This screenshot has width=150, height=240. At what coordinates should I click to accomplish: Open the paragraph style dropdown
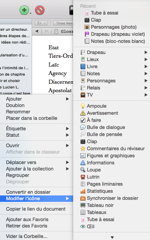point(41,23)
